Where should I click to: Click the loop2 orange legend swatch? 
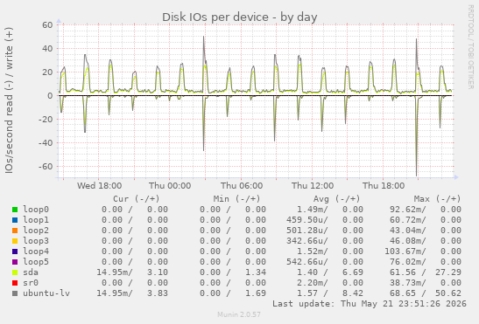[x=15, y=231]
